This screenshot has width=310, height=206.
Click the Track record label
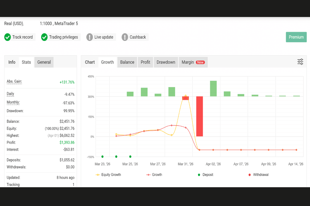[22, 37]
